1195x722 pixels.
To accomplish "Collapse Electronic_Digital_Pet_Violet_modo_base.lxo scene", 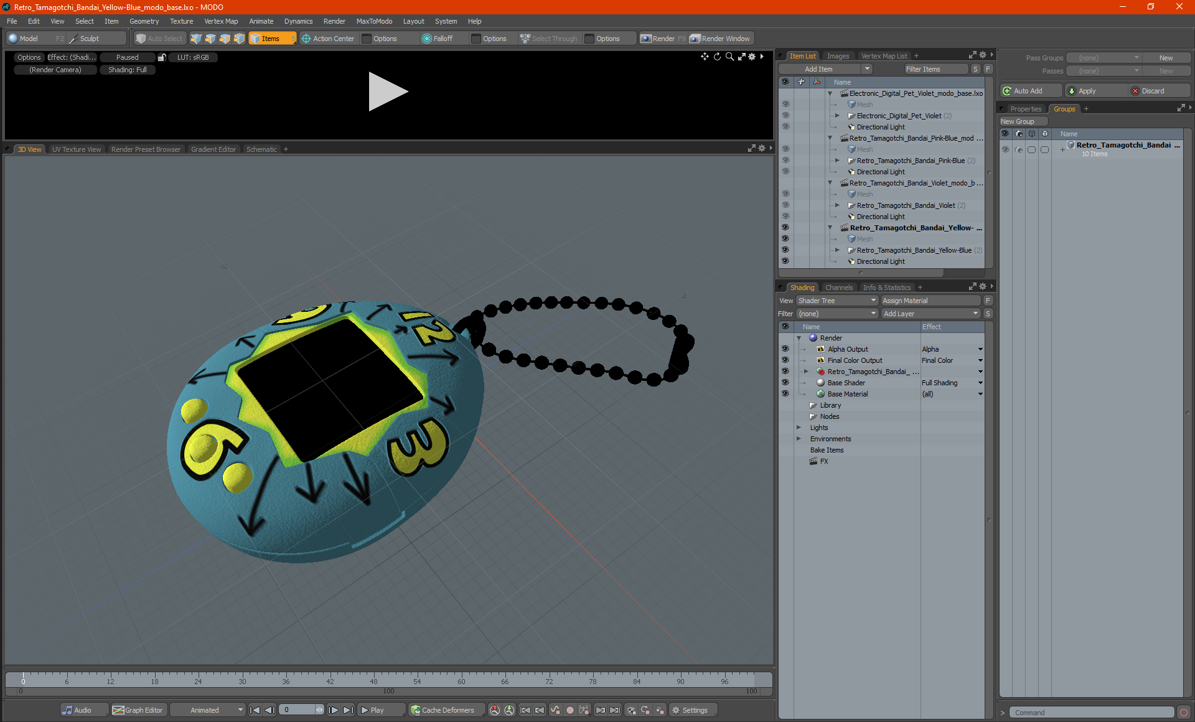I will click(830, 93).
